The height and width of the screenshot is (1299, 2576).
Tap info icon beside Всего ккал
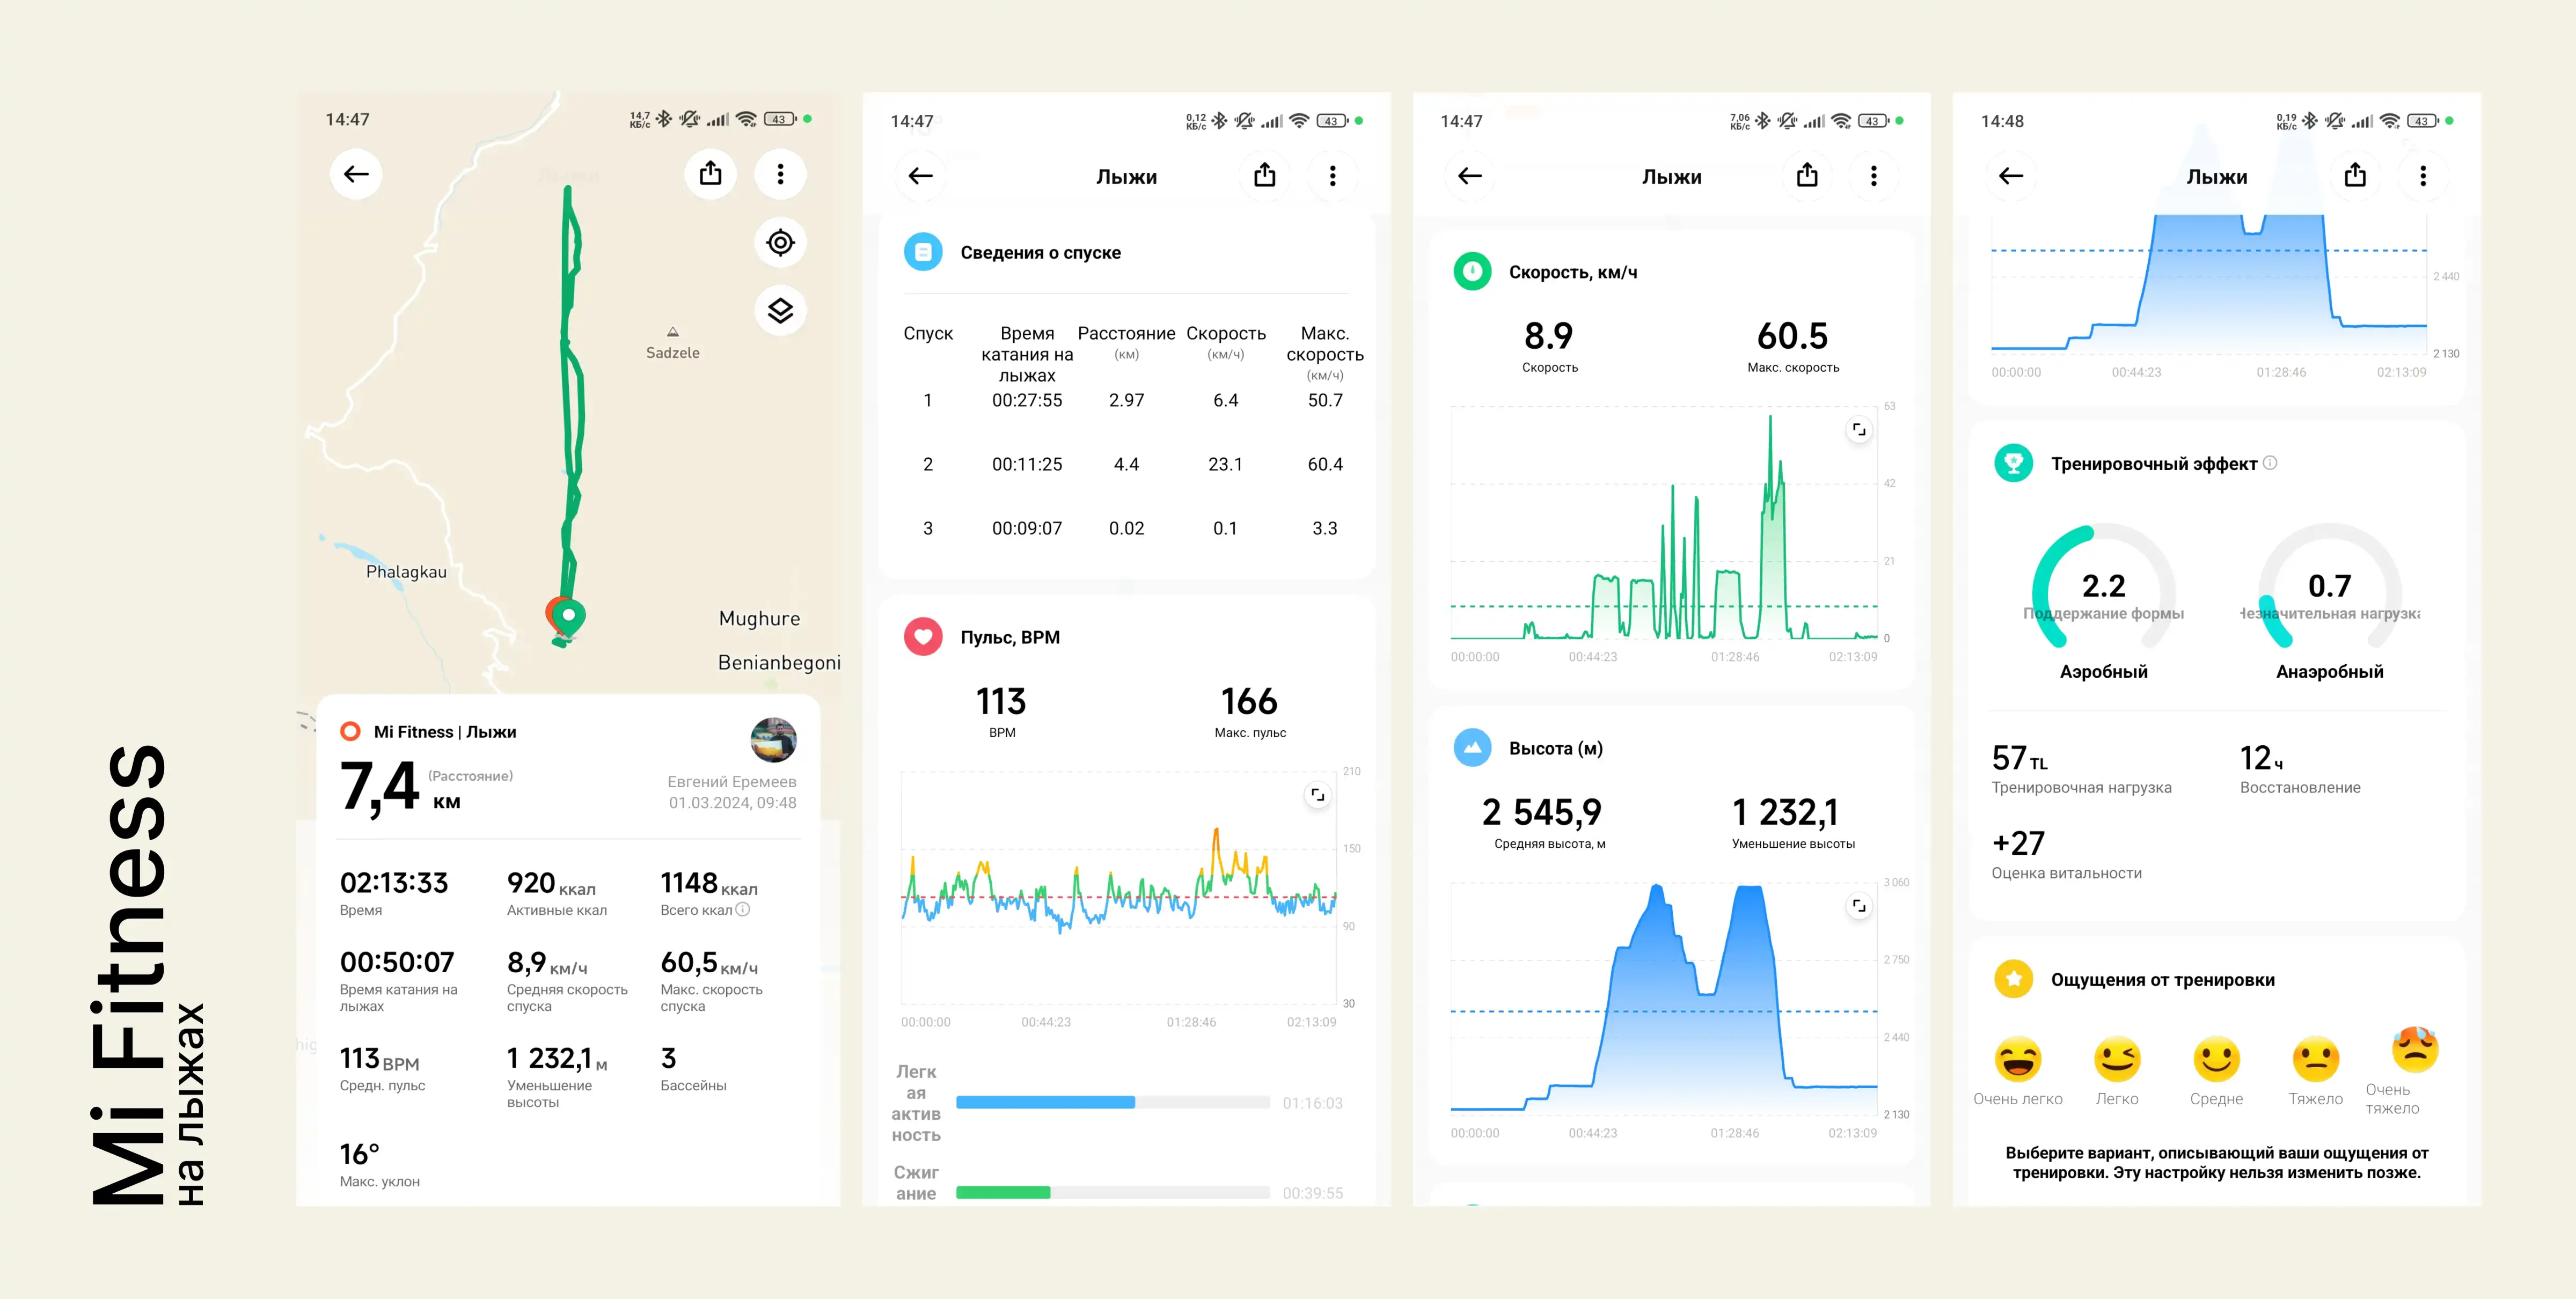[743, 909]
